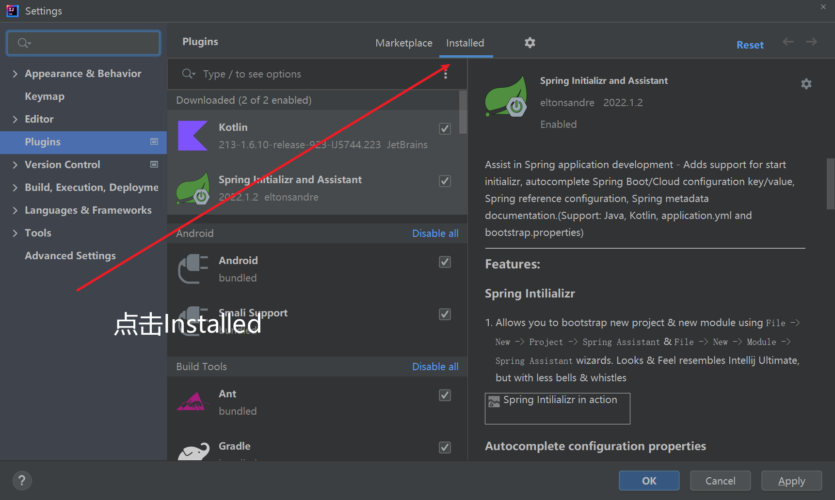Image resolution: width=835 pixels, height=500 pixels.
Task: Click the large Spring logo in details
Action: 506,96
